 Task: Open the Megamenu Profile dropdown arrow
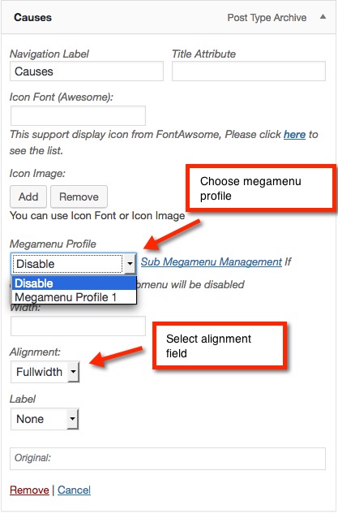coord(130,264)
